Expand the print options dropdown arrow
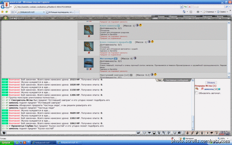 (201, 12)
